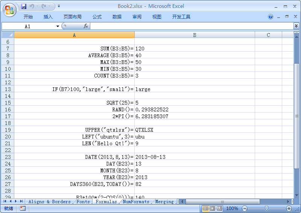This screenshot has height=213, width=301.
Task: Select cell B13 containing "large"
Action: (195, 89)
